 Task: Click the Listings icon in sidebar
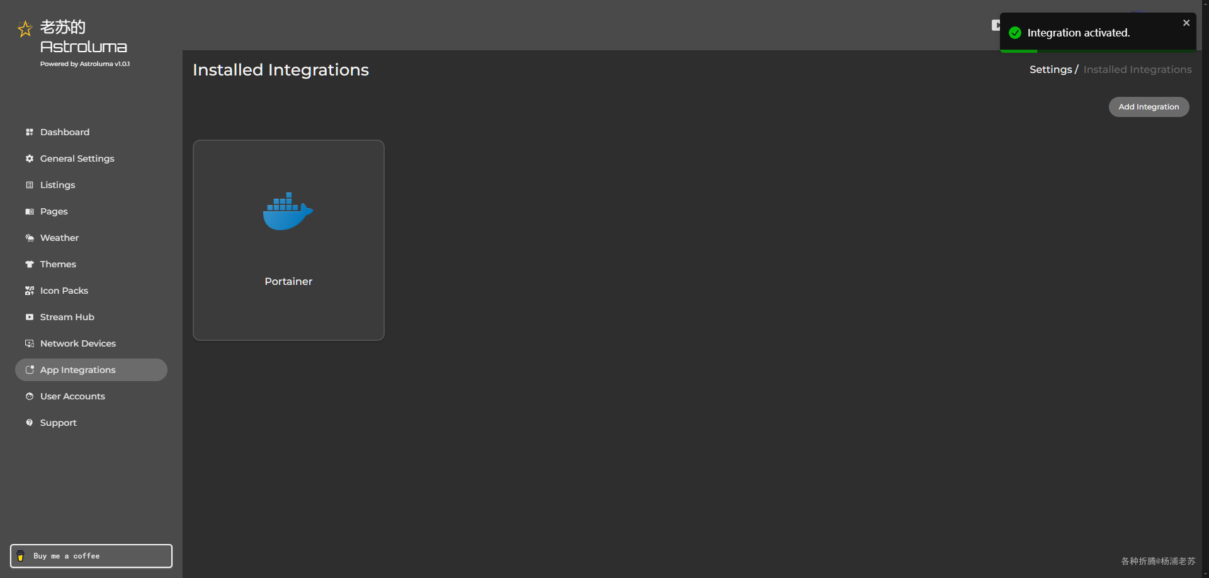coord(30,185)
